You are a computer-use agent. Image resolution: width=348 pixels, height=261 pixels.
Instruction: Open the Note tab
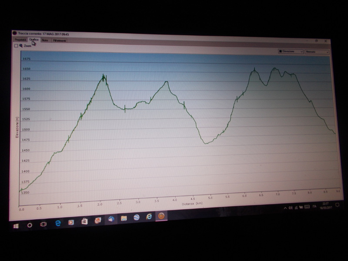click(x=45, y=40)
